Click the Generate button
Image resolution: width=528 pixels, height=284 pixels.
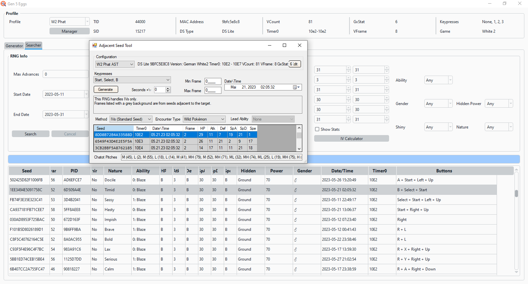coord(106,89)
